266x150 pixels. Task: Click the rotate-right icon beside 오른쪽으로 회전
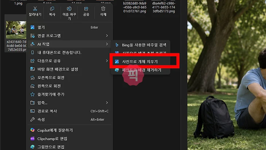[x=32, y=78]
